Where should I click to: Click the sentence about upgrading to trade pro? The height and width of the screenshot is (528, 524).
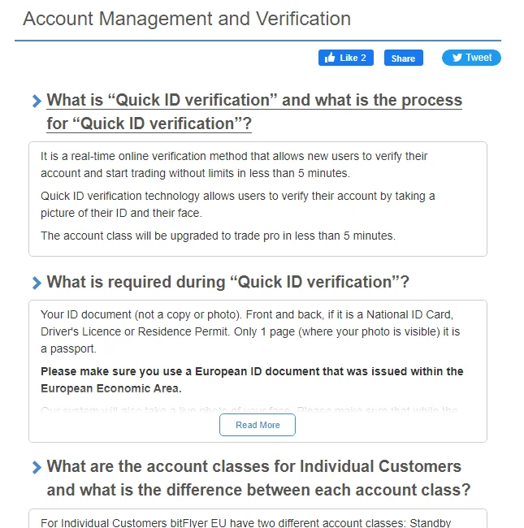click(218, 236)
